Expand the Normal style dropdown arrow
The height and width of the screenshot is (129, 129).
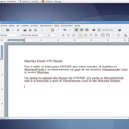pos(19,35)
